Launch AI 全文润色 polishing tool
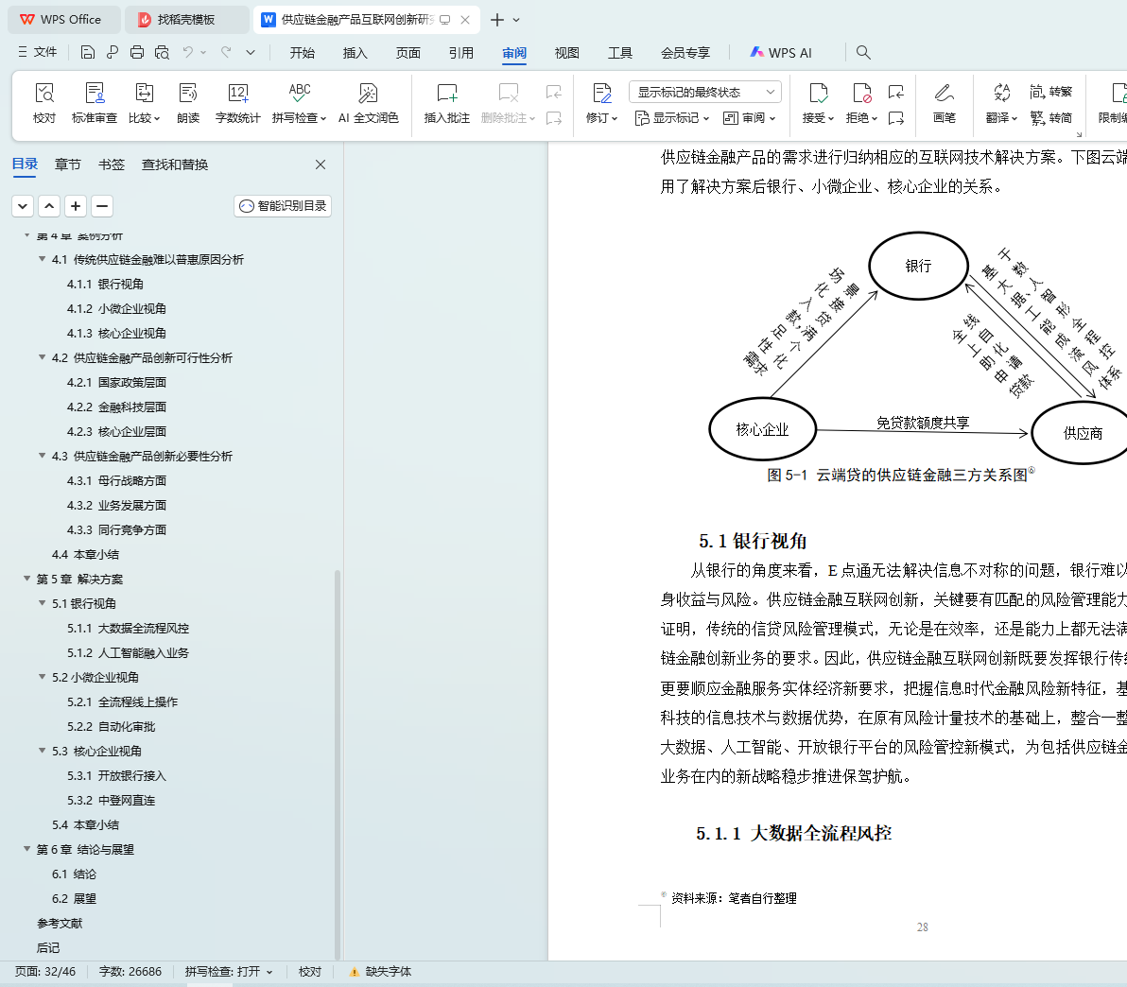Screen dimensions: 1127x987 (x=368, y=103)
